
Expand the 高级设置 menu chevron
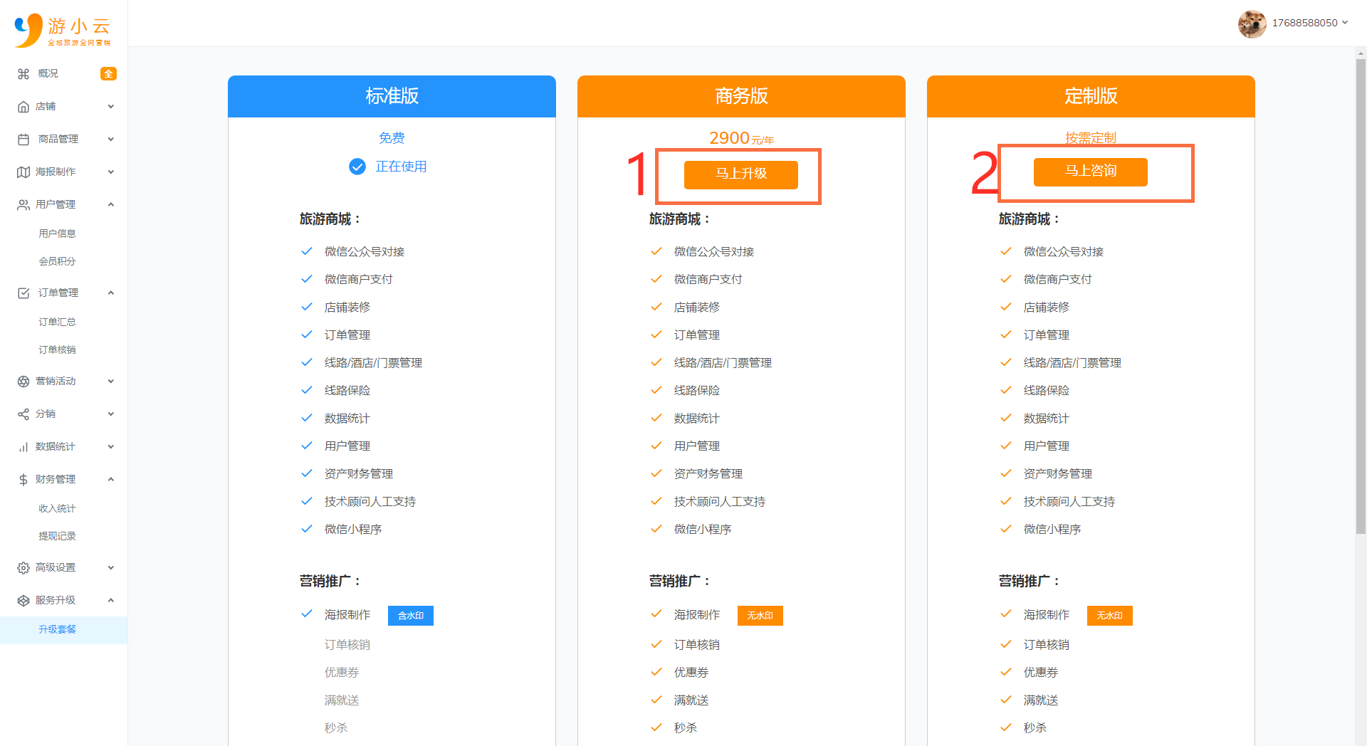pyautogui.click(x=111, y=568)
